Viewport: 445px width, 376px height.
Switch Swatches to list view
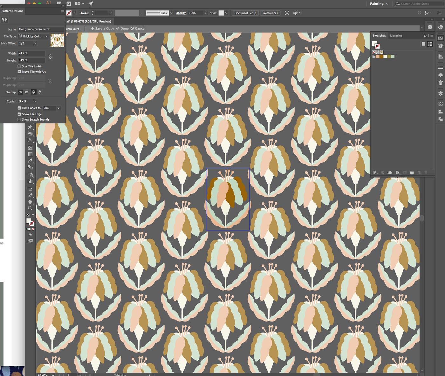click(x=423, y=44)
